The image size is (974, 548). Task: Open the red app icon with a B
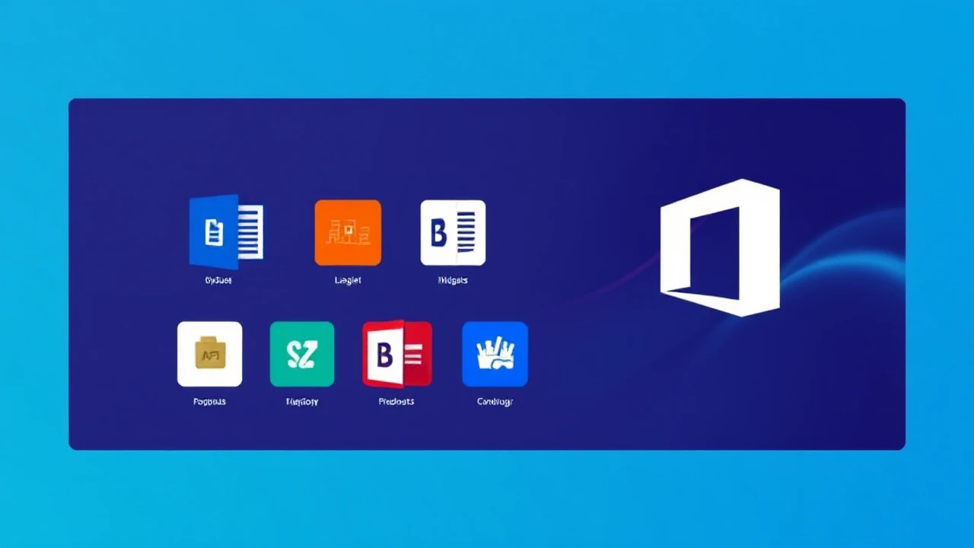[x=397, y=354]
